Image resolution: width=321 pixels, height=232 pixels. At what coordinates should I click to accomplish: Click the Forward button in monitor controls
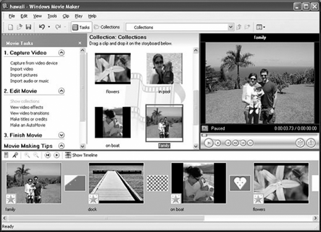pos(251,143)
